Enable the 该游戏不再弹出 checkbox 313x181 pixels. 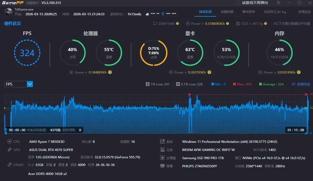pos(238,3)
